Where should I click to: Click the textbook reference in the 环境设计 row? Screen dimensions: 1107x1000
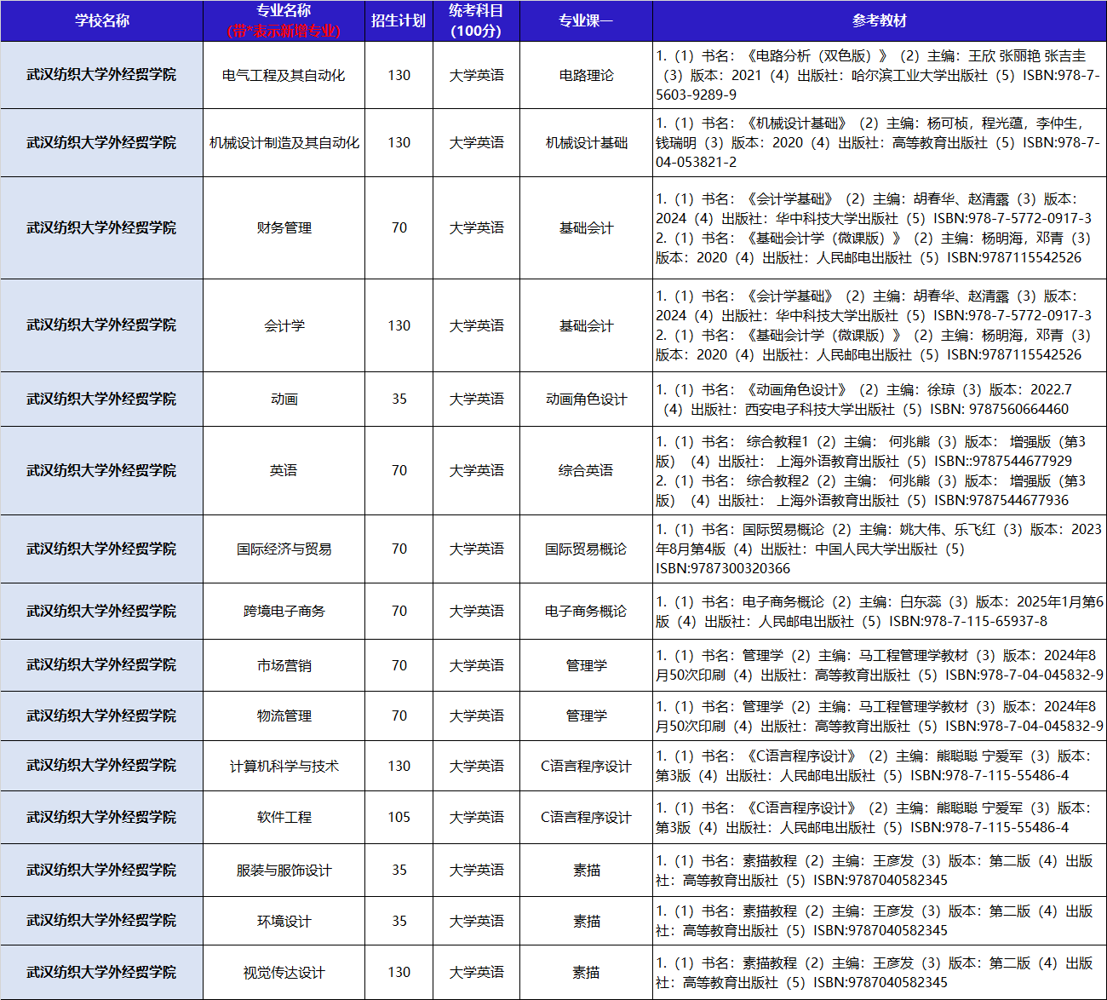pos(880,921)
